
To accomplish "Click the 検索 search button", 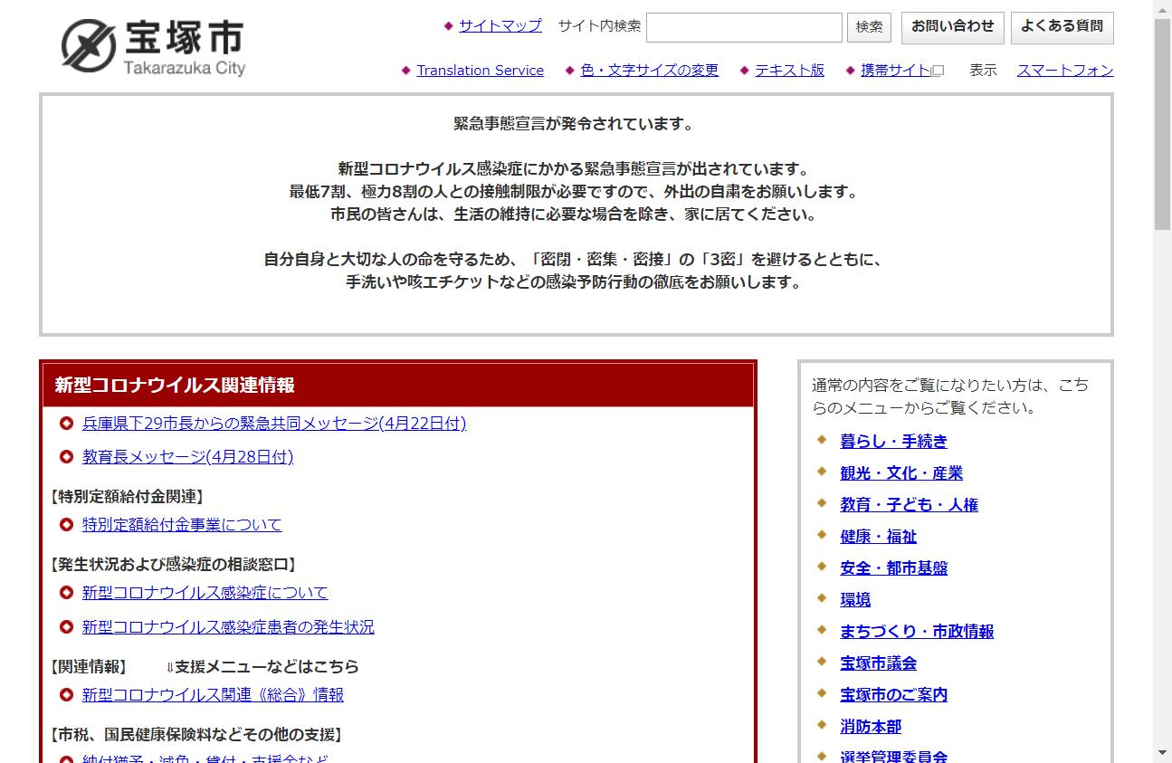I will pos(869,27).
